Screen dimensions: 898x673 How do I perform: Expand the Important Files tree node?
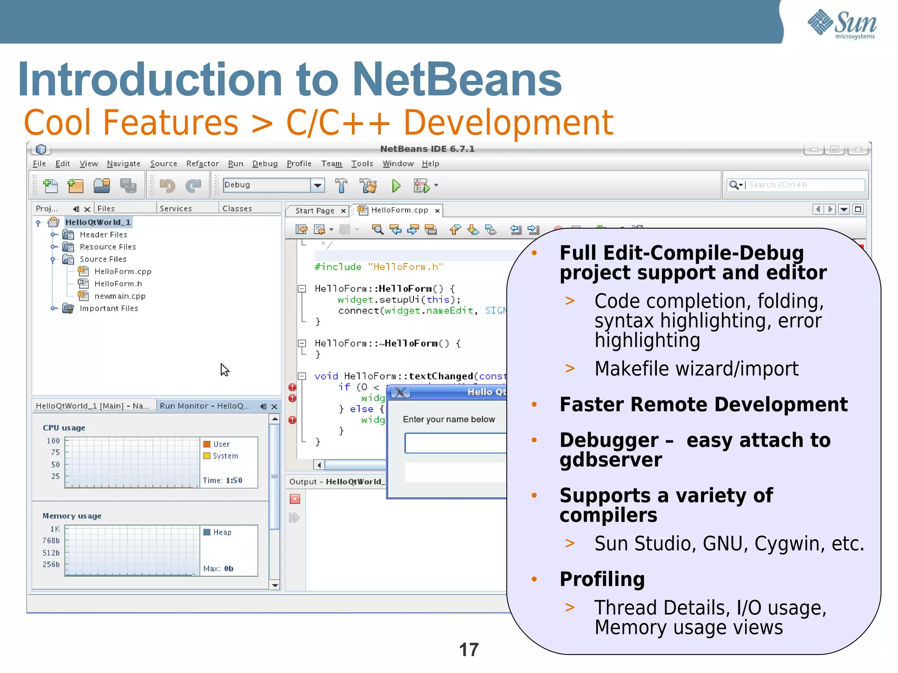click(53, 308)
